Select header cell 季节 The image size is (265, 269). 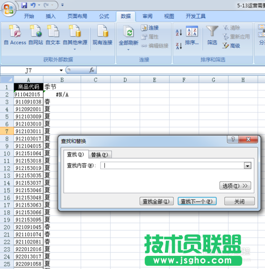[x=62, y=87]
